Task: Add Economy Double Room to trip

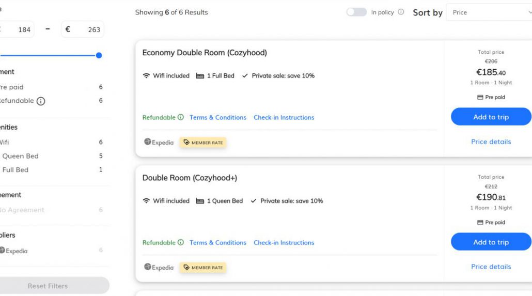Action: click(x=491, y=117)
